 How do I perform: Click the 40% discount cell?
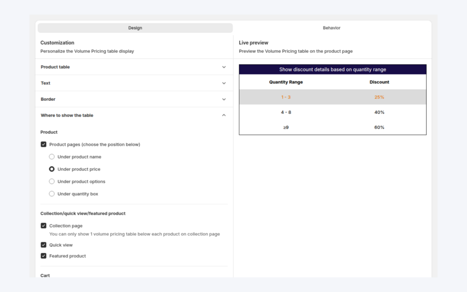click(379, 112)
